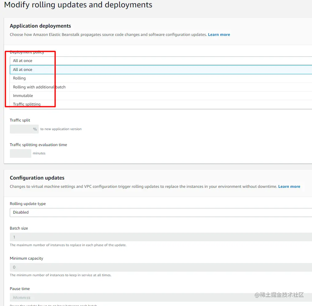Open Learn more link for Application deployments
The image size is (312, 306).
click(219, 35)
